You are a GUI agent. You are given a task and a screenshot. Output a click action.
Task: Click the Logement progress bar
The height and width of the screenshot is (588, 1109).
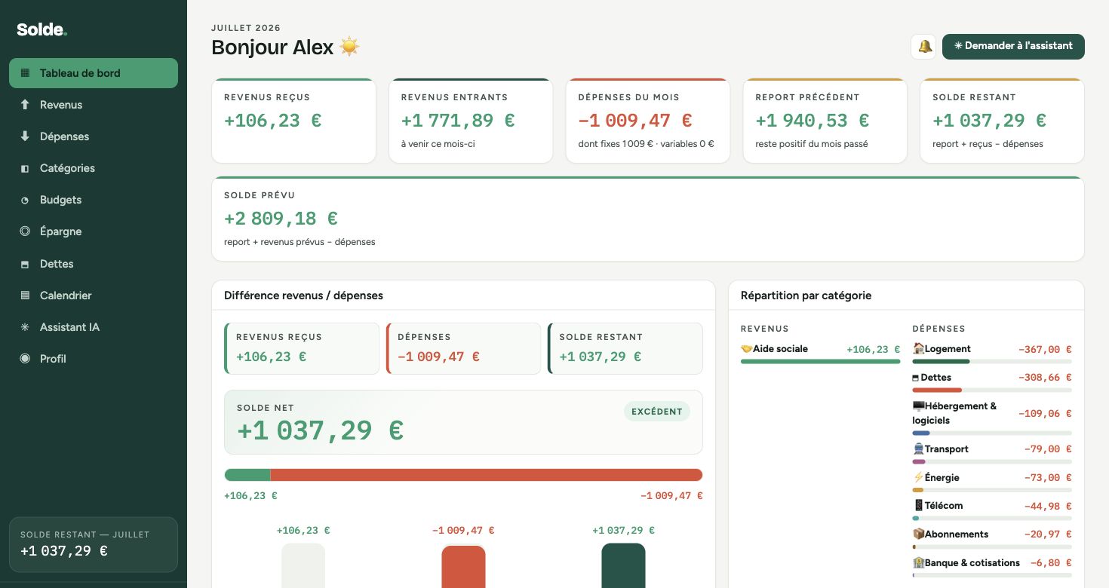(x=992, y=362)
